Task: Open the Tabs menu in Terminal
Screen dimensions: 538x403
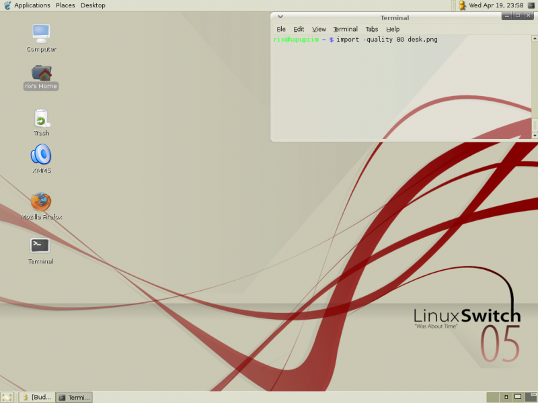Action: point(372,29)
